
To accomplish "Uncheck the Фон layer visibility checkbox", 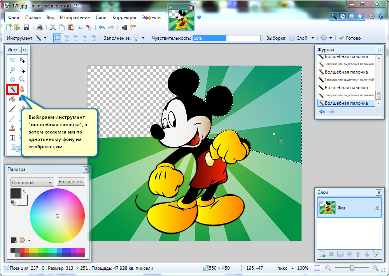I will pyautogui.click(x=377, y=207).
